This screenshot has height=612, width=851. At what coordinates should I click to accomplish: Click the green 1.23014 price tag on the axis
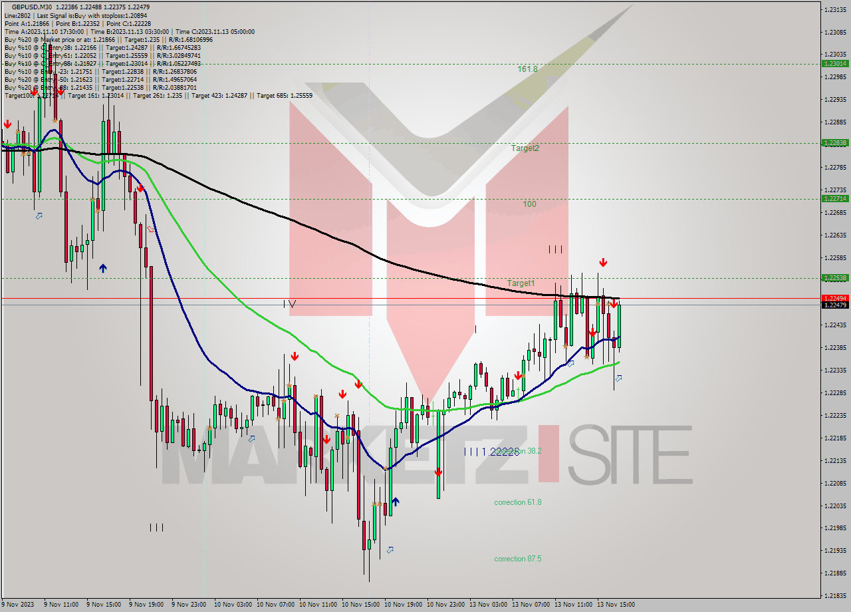[834, 63]
